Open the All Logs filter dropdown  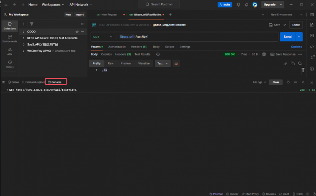259,82
